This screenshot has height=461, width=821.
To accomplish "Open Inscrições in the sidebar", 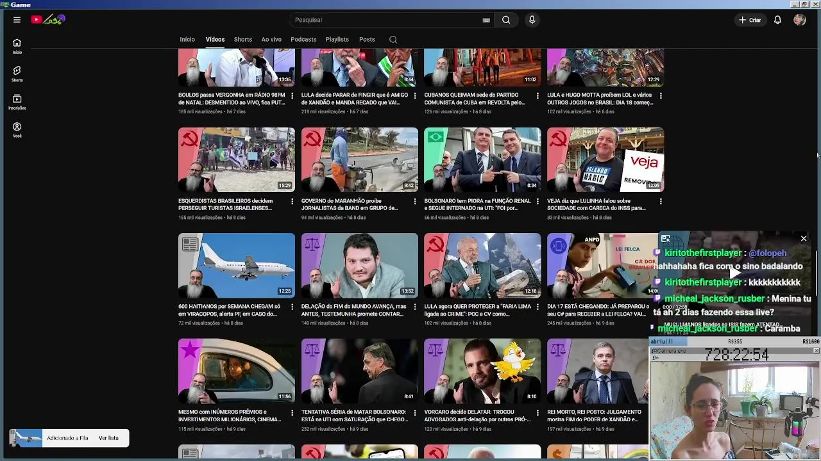I will tap(17, 102).
